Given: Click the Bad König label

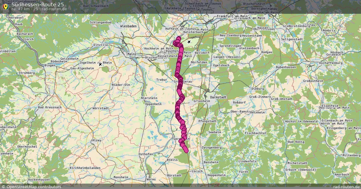Looking at the screenshot, I should tap(296, 142).
